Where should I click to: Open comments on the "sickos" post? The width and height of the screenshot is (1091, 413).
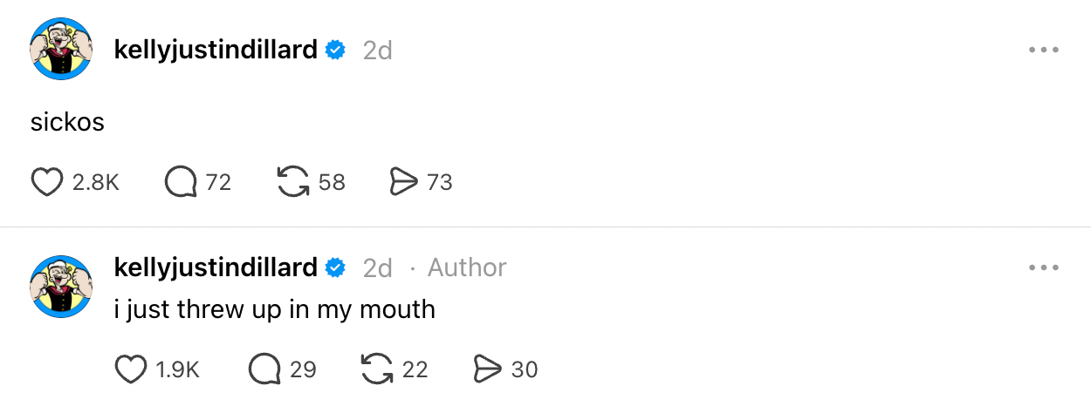(181, 182)
